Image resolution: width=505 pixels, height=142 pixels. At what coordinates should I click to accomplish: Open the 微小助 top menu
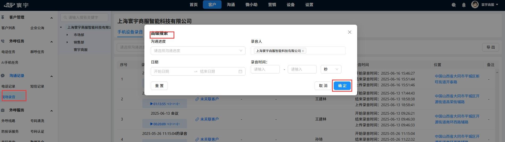pyautogui.click(x=251, y=5)
